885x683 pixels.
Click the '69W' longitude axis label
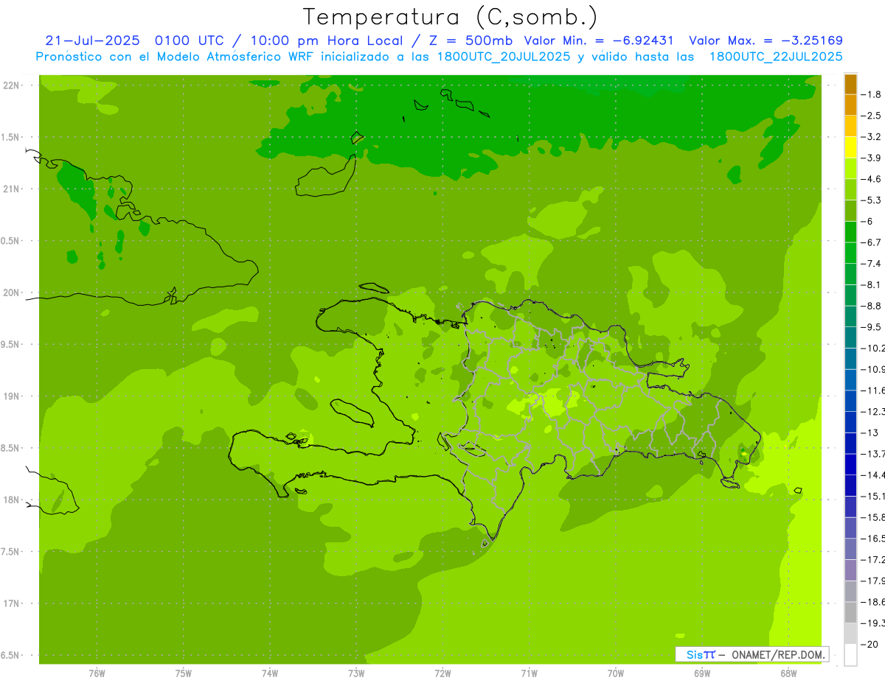702,673
